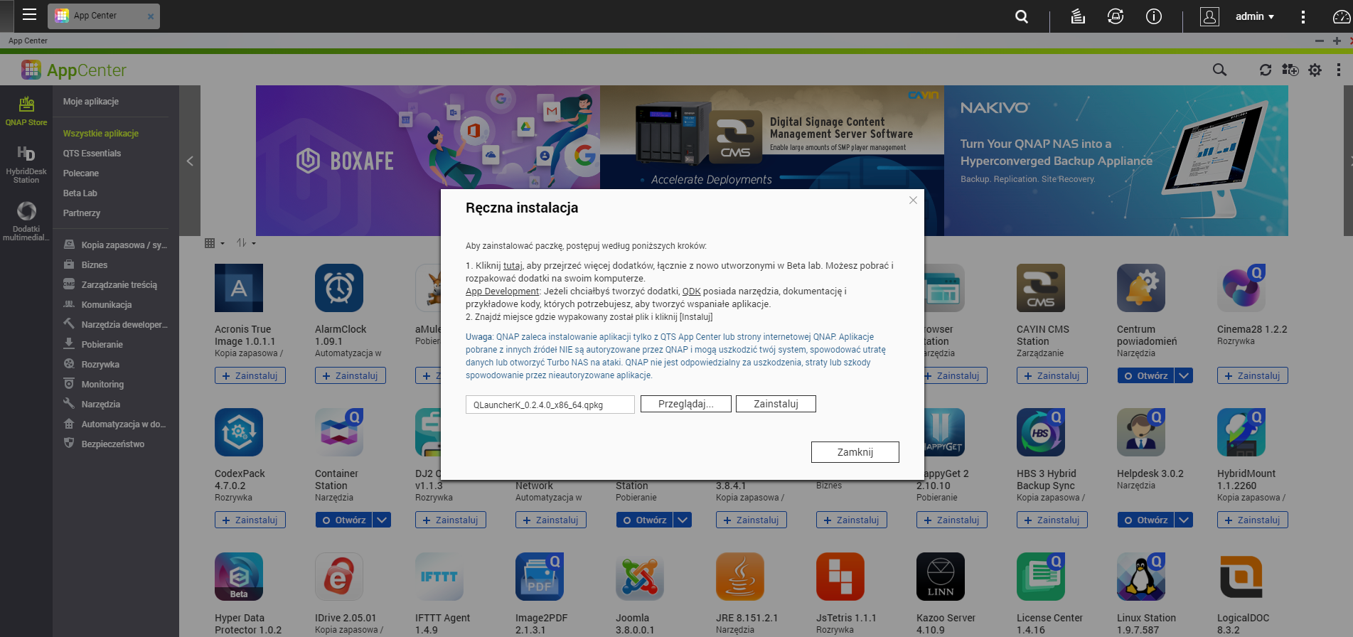The image size is (1353, 637).
Task: Open Container Station app
Action: pyautogui.click(x=344, y=520)
